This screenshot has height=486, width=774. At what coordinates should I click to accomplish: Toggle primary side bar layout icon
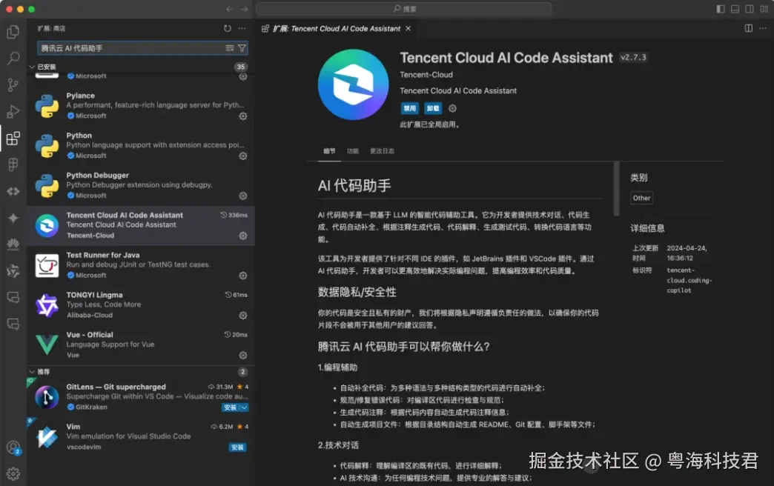click(721, 9)
